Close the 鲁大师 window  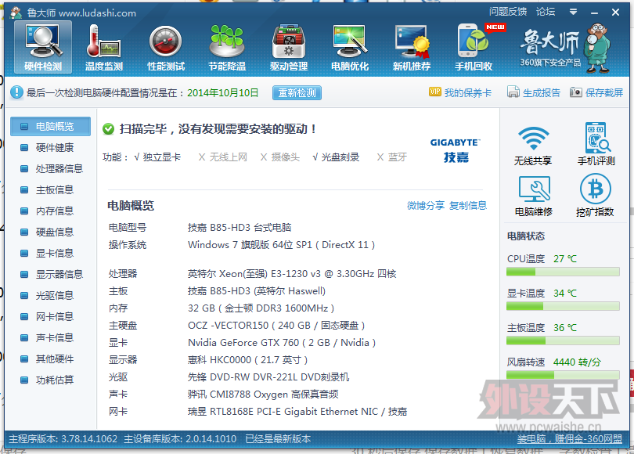pos(615,13)
